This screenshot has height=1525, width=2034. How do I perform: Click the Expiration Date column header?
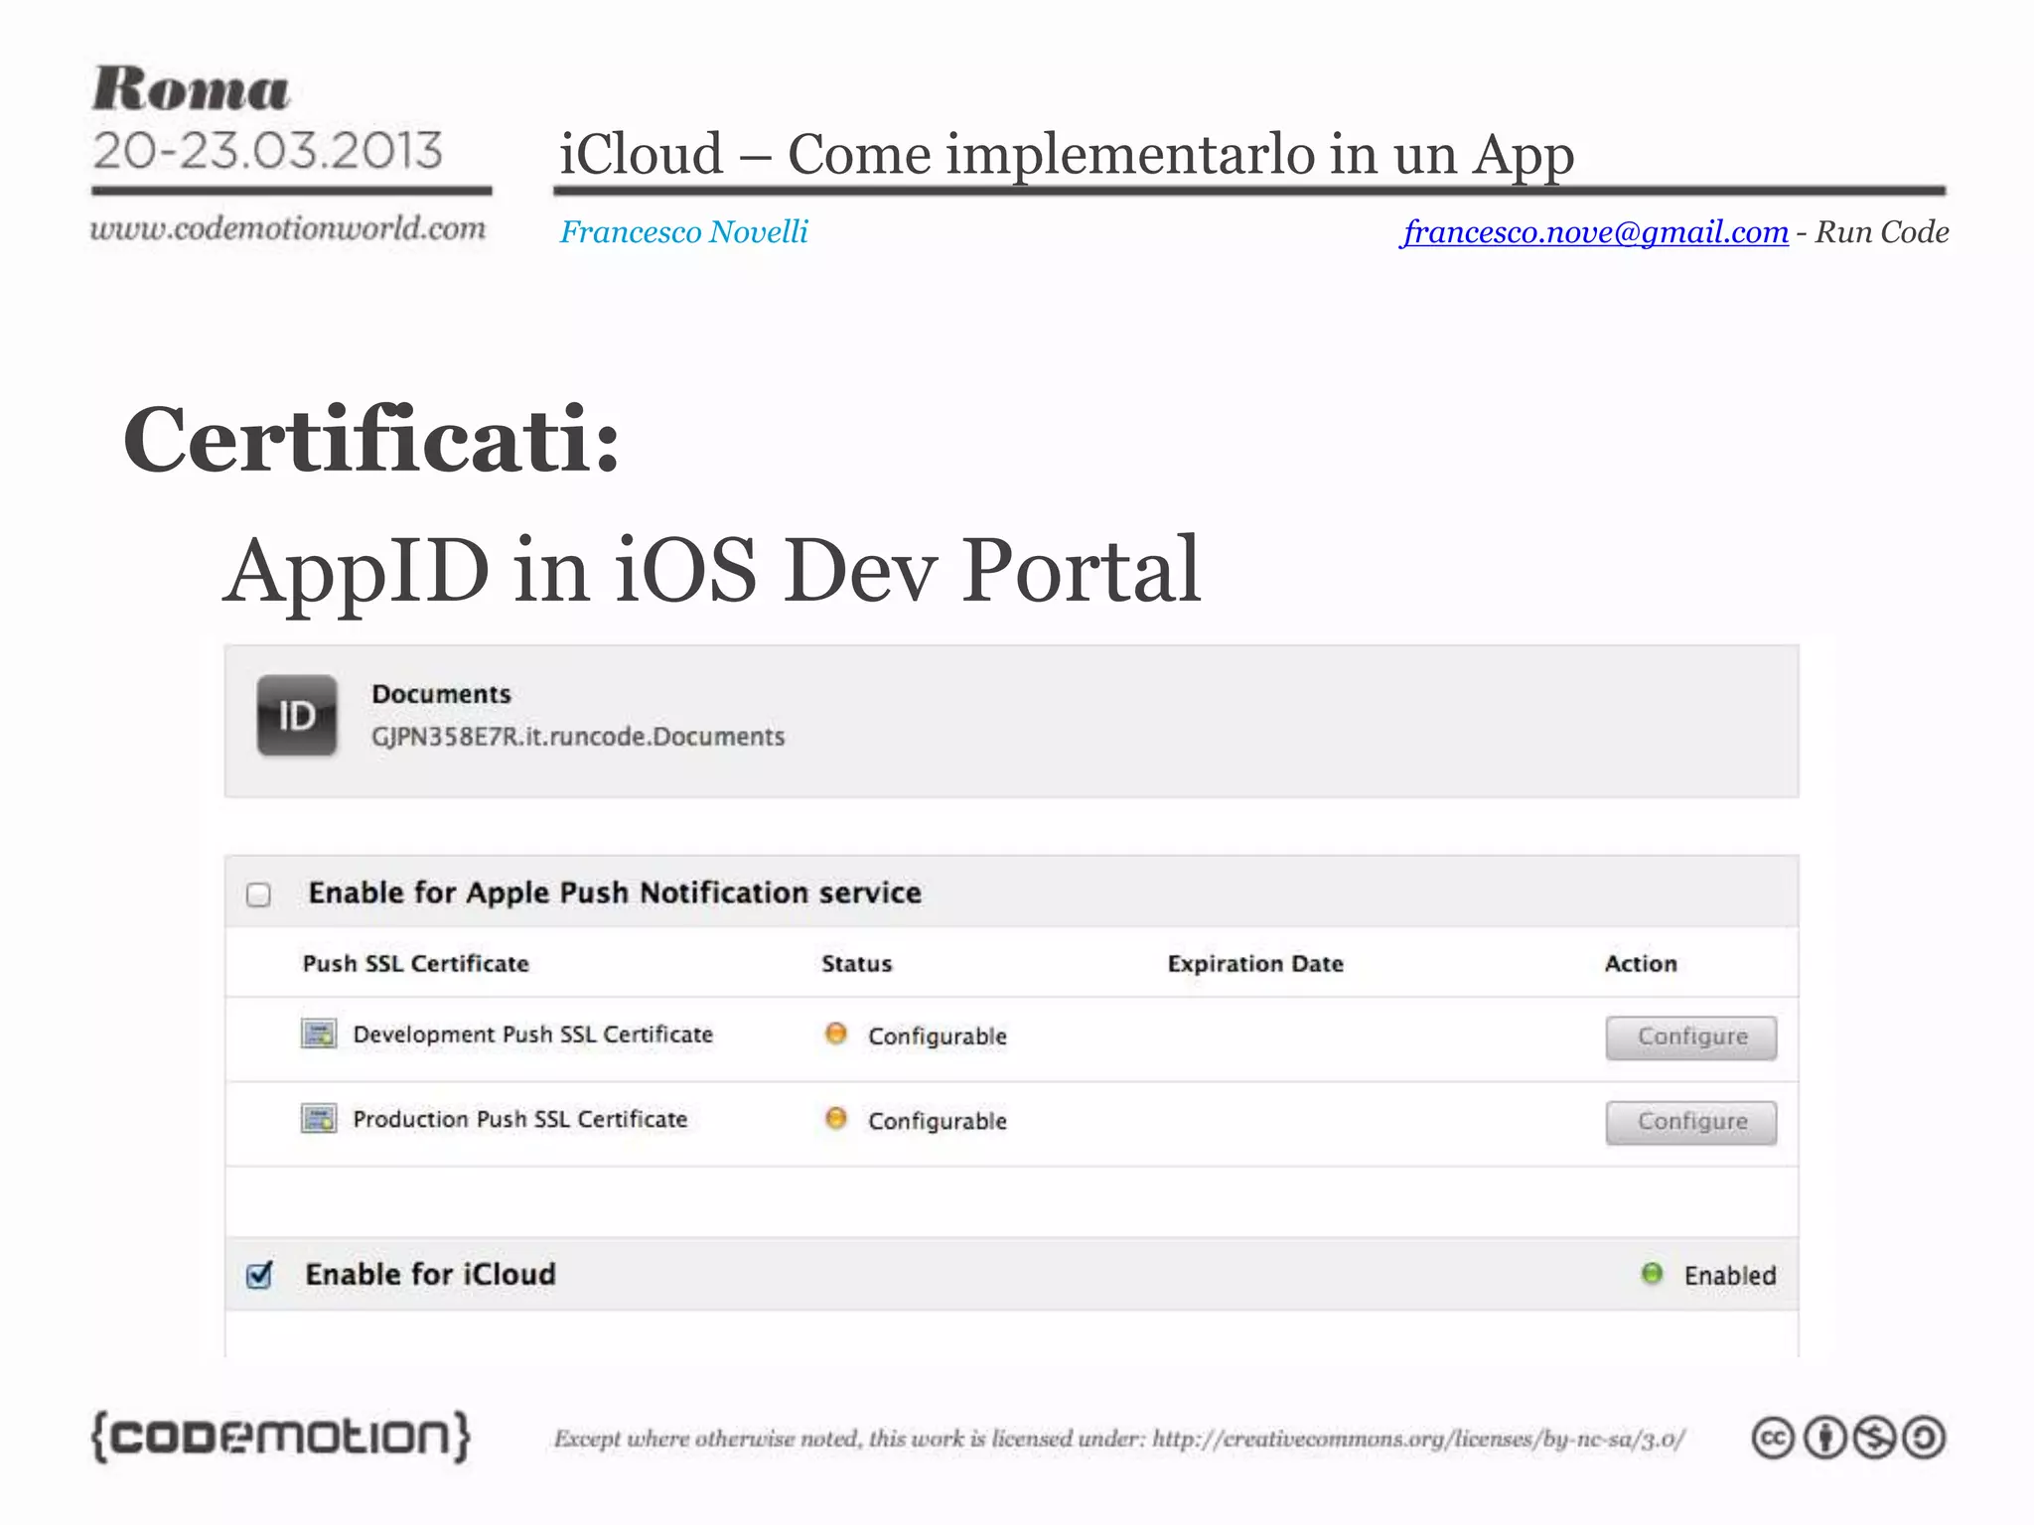coord(1255,963)
